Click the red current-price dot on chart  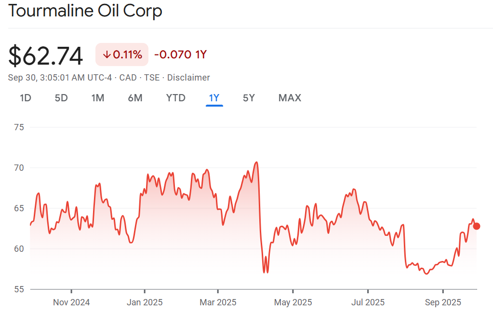tap(477, 226)
